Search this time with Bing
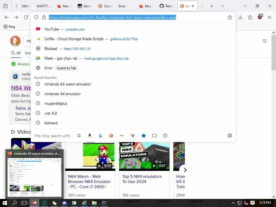Viewport: 276px width, 207px height. (100, 136)
